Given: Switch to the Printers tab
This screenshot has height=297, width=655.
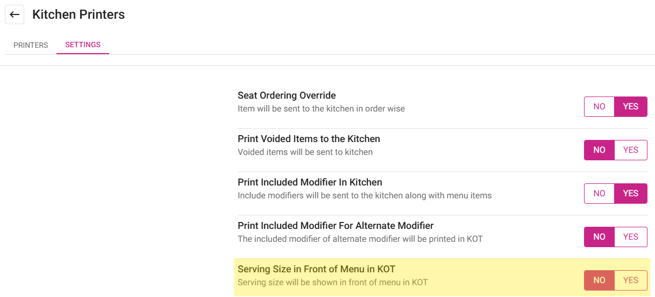Looking at the screenshot, I should pos(31,45).
